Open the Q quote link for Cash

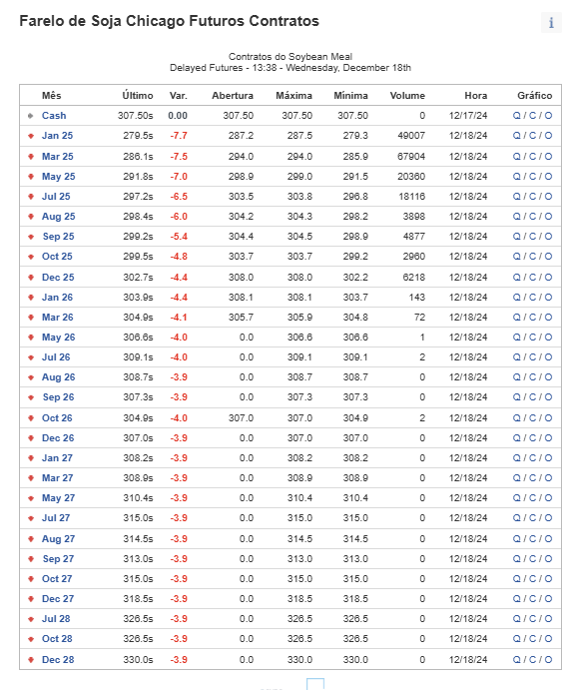pyautogui.click(x=516, y=116)
